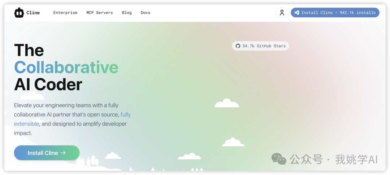
Task: Click the Cline robot logo icon
Action: pyautogui.click(x=19, y=13)
